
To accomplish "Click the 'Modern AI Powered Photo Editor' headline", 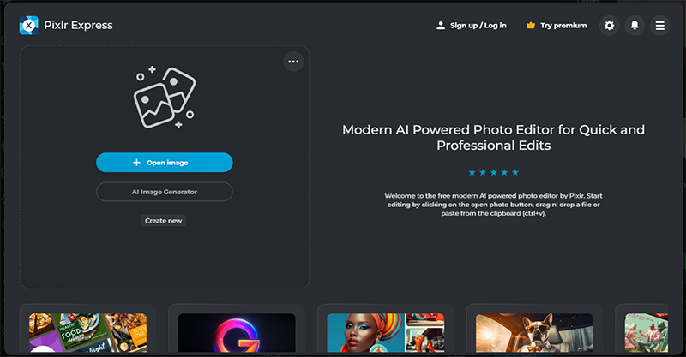I will point(494,137).
